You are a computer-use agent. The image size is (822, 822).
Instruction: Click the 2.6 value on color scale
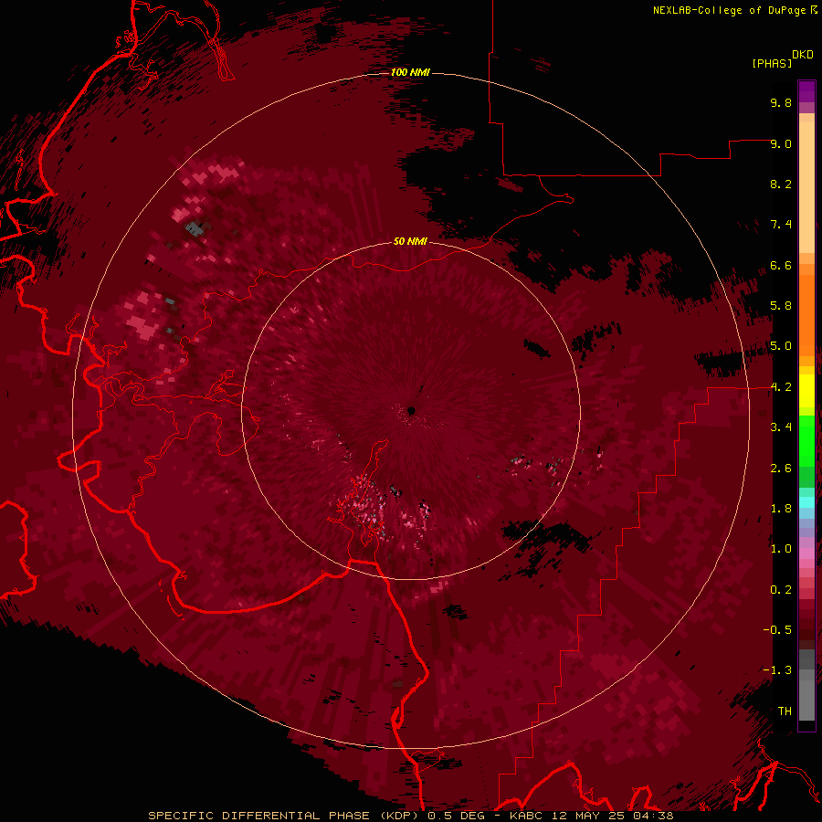(781, 469)
